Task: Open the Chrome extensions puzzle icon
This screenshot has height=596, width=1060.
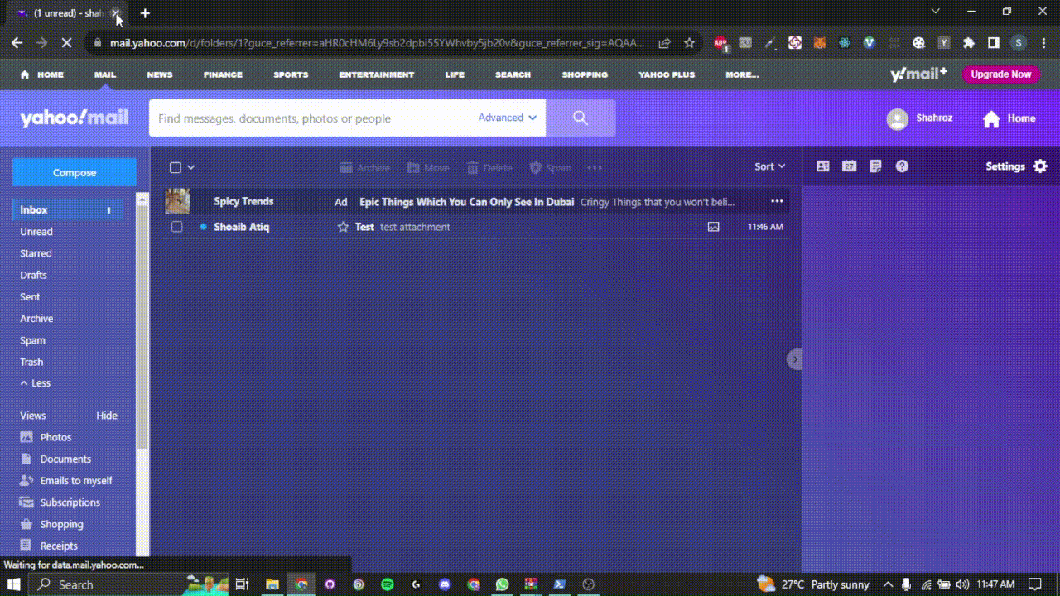Action: [969, 43]
